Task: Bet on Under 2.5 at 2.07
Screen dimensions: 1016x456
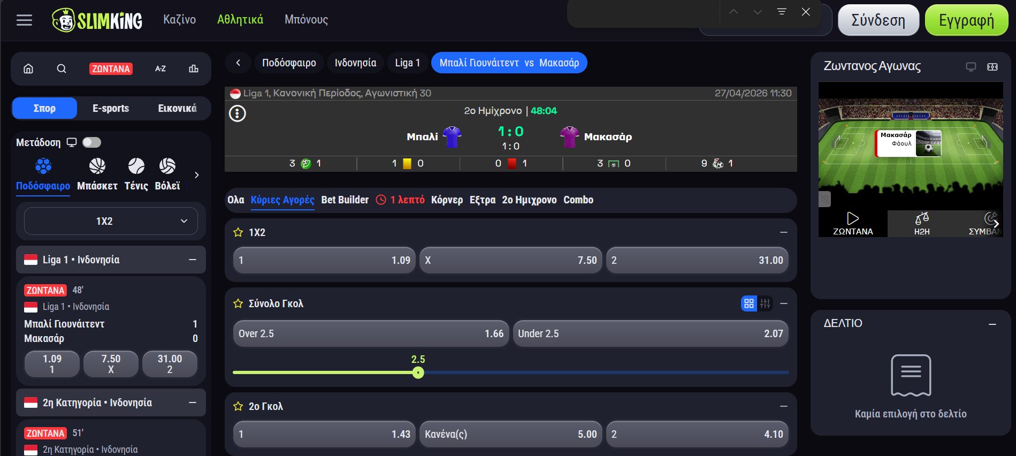Action: 651,333
